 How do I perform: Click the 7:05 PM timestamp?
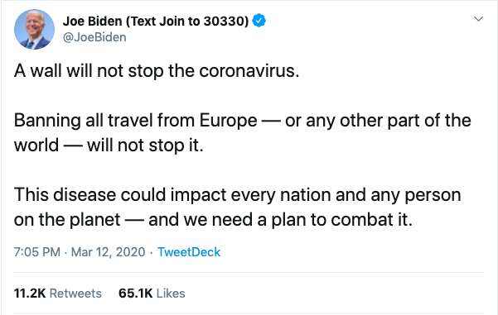click(36, 252)
